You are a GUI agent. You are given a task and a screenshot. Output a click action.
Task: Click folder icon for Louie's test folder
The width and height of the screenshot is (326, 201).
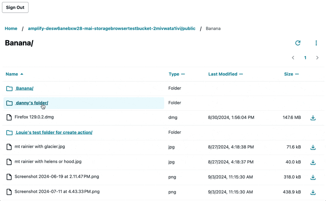tap(9, 133)
